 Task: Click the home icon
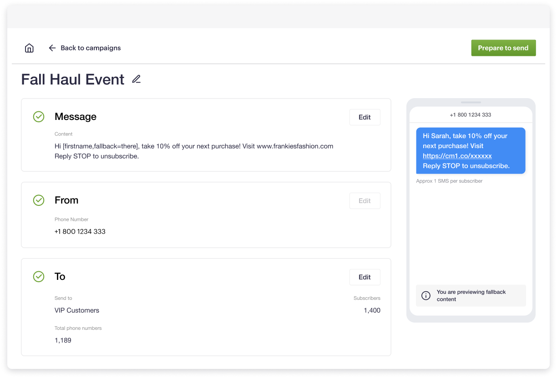pyautogui.click(x=29, y=48)
